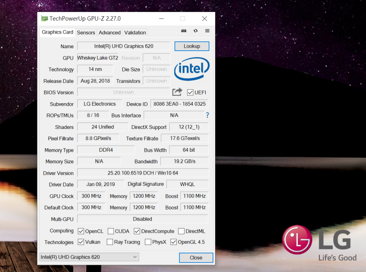Screen dimensions: 366x272
Task: Click the GPU Clock row Boost 1100 MHz value
Action: point(194,196)
